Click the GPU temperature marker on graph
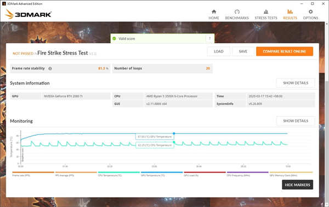Image resolution: width=329 pixels, height=207 pixels. (174, 134)
